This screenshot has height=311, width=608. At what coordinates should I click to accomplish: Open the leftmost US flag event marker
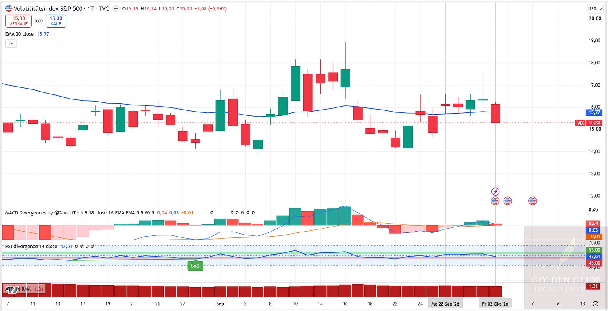click(495, 201)
